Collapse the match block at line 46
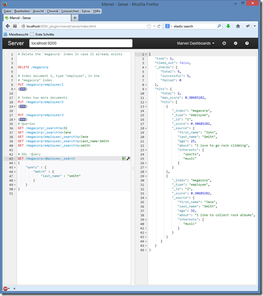The width and height of the screenshot is (263, 296). (x=15, y=172)
